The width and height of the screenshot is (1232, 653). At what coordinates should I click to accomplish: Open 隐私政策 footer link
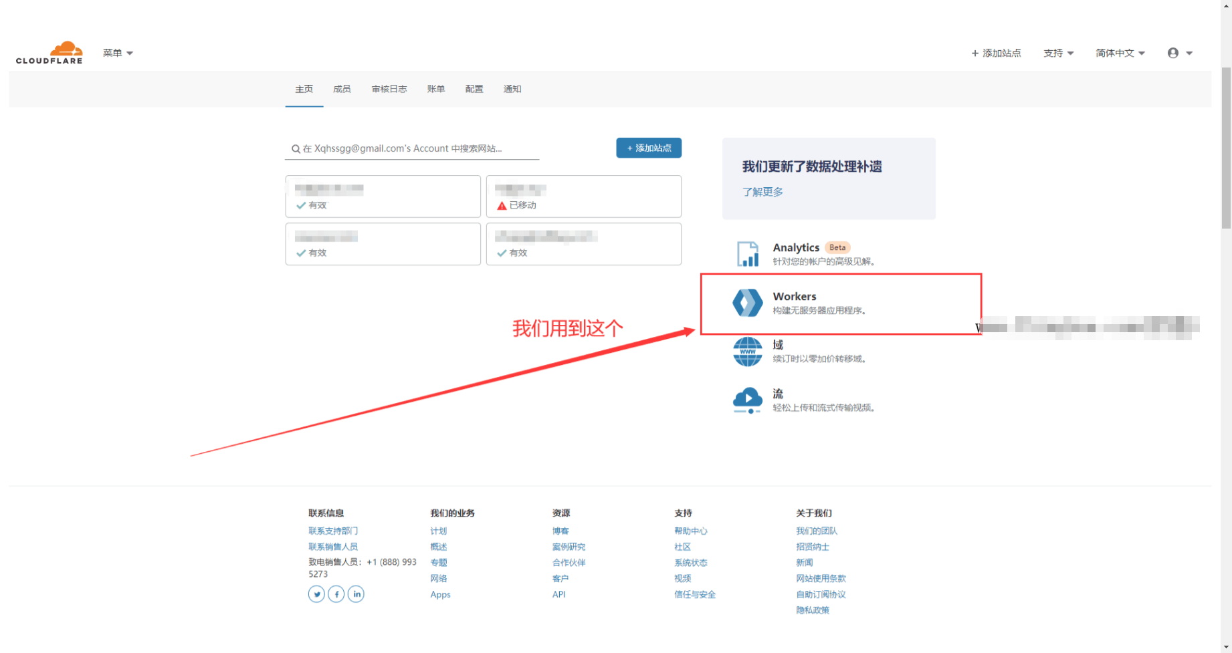[x=813, y=610]
